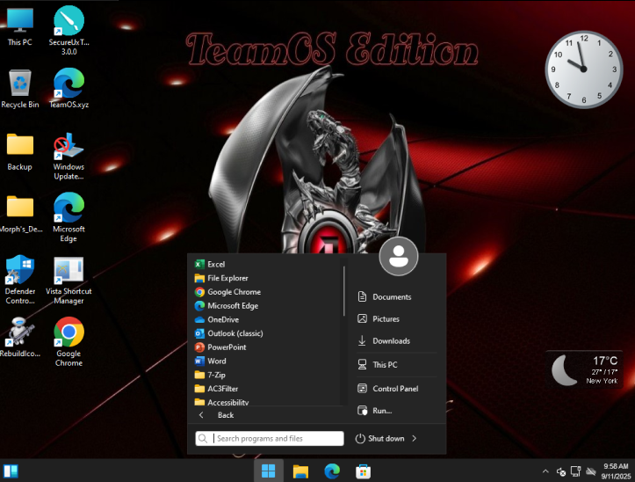Open Control Panel from the Start menu

click(397, 389)
